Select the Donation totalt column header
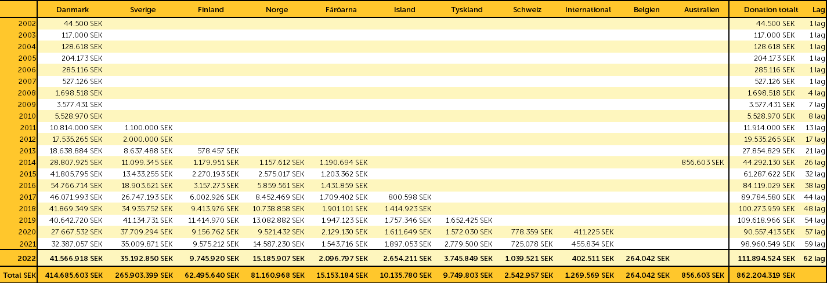 click(x=771, y=10)
